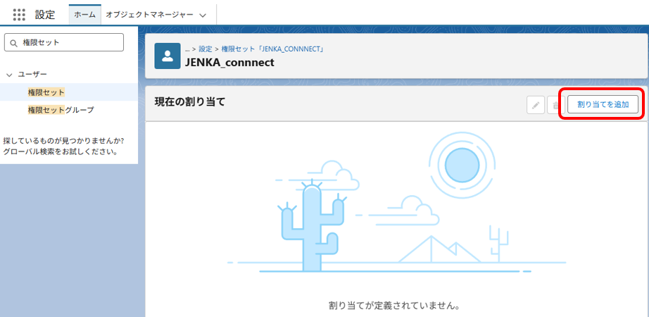This screenshot has width=649, height=317.
Task: Collapse the ユーザー section chevron
Action: [x=9, y=75]
